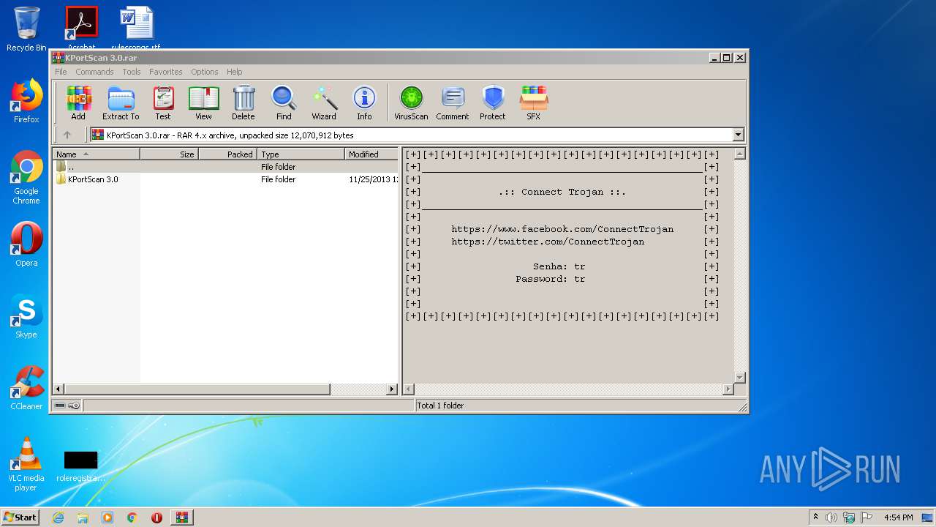Open the Windows Start menu
Screen dimensions: 936x527
(20, 517)
